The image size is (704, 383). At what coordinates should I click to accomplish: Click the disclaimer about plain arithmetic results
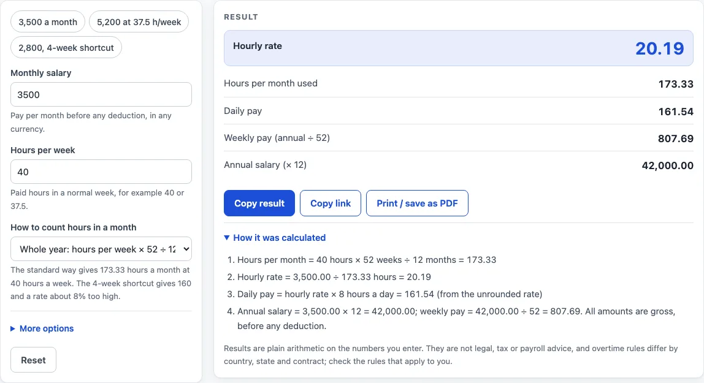(451, 355)
